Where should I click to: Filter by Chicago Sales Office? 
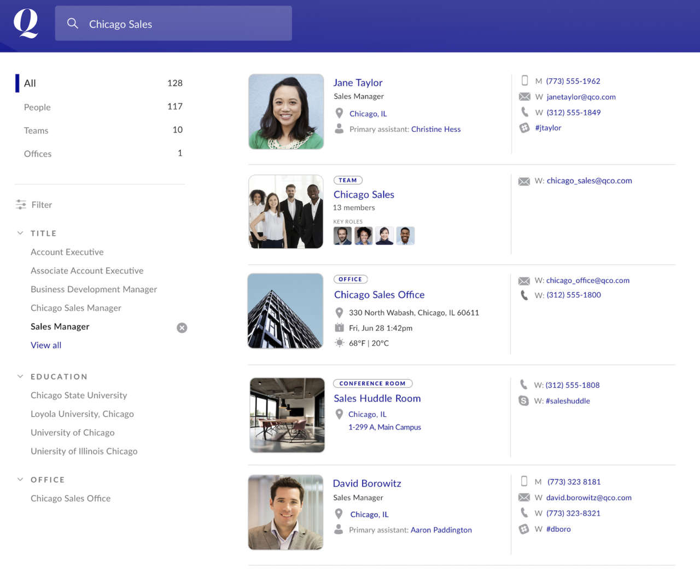pyautogui.click(x=71, y=498)
